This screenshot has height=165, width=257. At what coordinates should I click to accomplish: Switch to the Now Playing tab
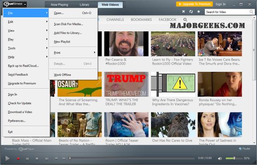59,5
